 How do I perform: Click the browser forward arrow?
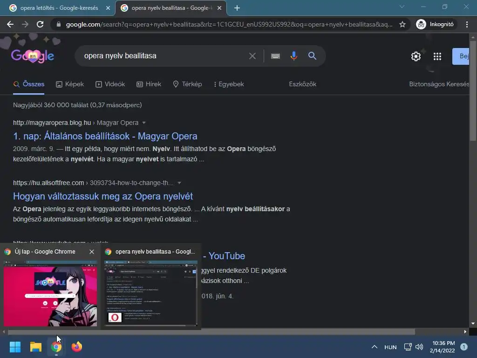pos(25,24)
